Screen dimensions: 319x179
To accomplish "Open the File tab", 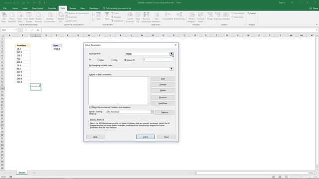I will click(4, 8).
